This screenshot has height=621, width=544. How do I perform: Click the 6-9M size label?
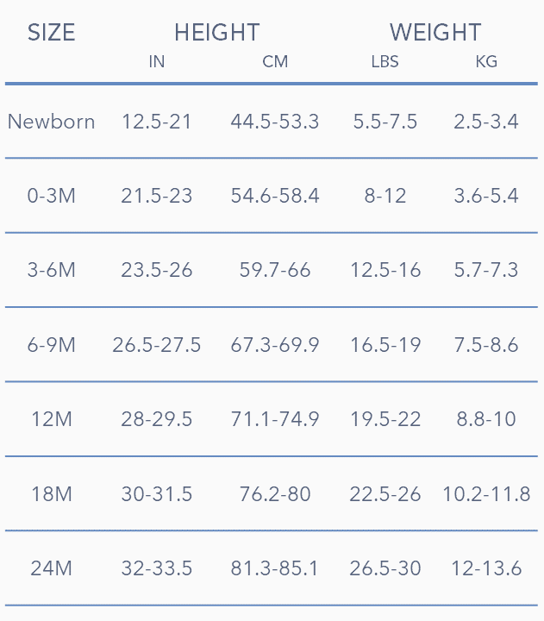52,345
